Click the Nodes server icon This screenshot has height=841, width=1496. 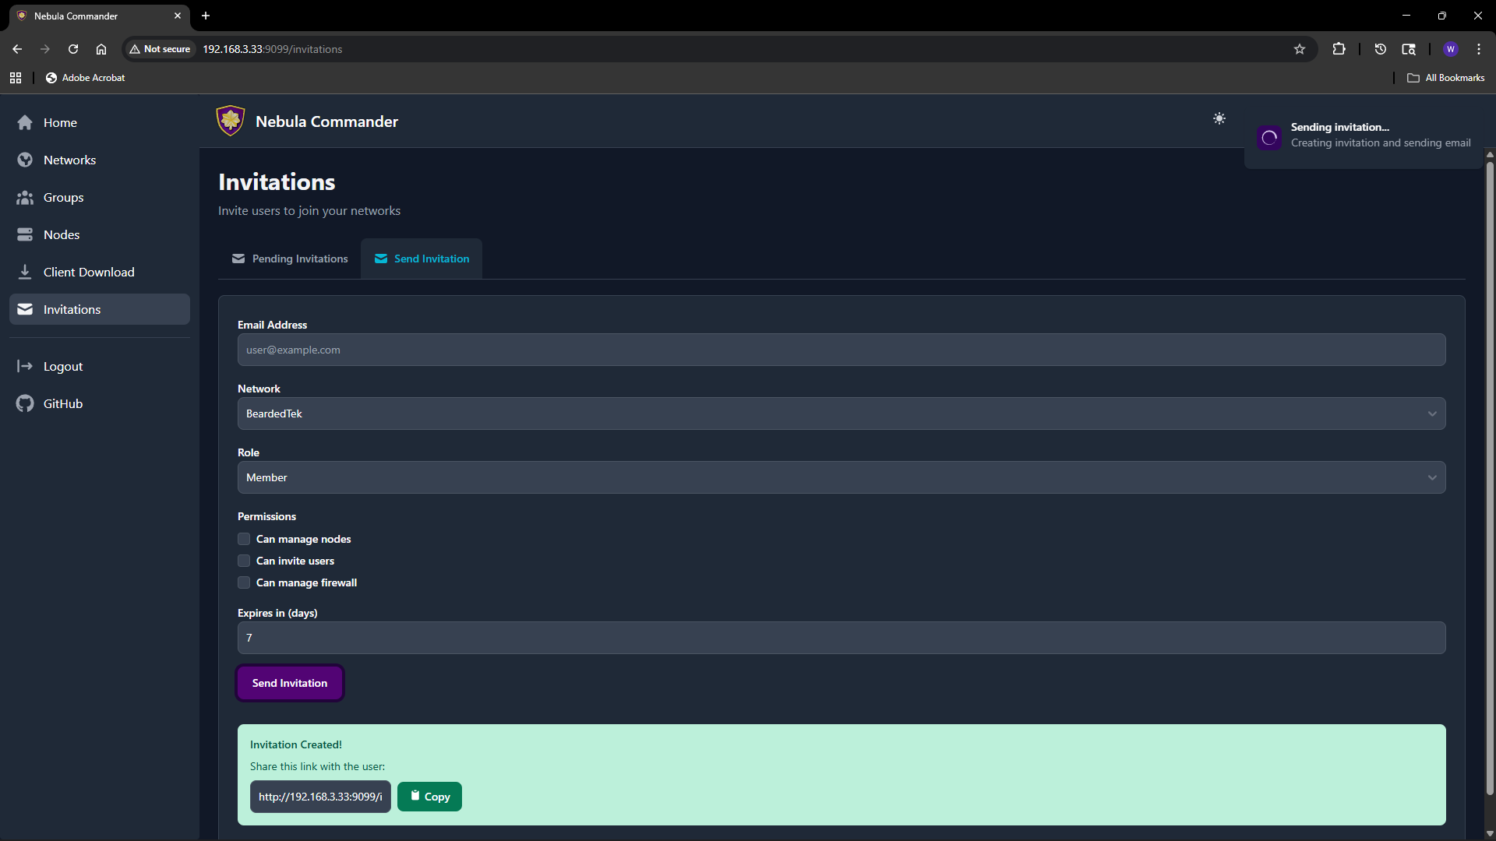click(25, 234)
